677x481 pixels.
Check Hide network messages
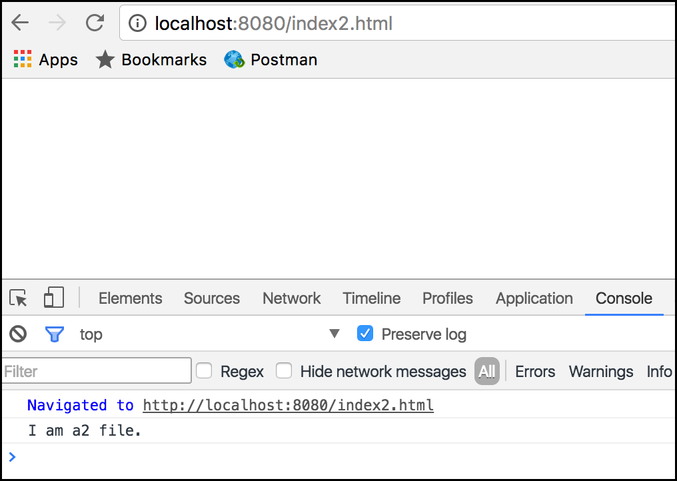point(284,371)
